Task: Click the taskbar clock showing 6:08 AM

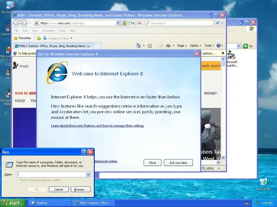Action: (267, 203)
